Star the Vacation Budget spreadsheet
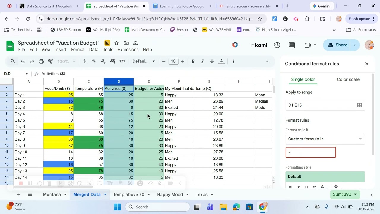The image size is (380, 214). [x=117, y=43]
